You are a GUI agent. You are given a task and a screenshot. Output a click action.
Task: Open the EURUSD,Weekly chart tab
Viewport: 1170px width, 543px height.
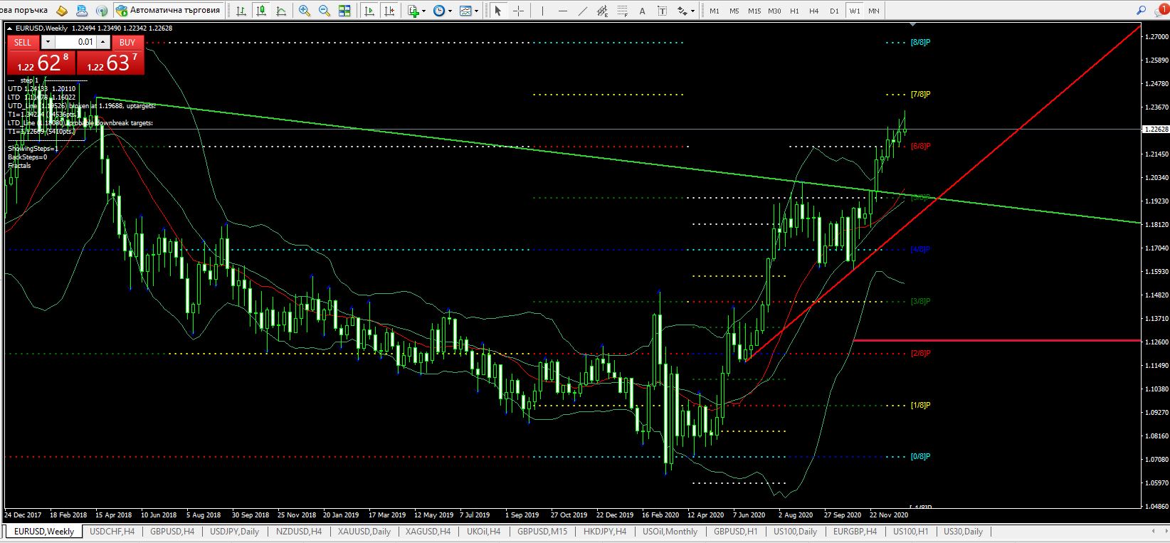(x=44, y=532)
